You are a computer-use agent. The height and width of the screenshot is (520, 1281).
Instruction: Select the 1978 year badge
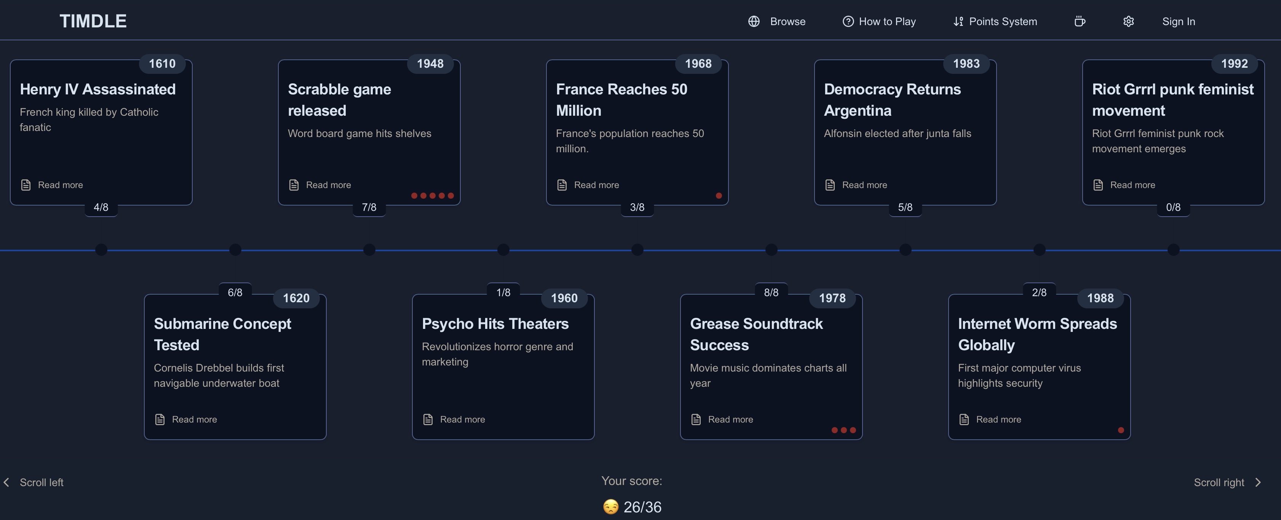832,298
